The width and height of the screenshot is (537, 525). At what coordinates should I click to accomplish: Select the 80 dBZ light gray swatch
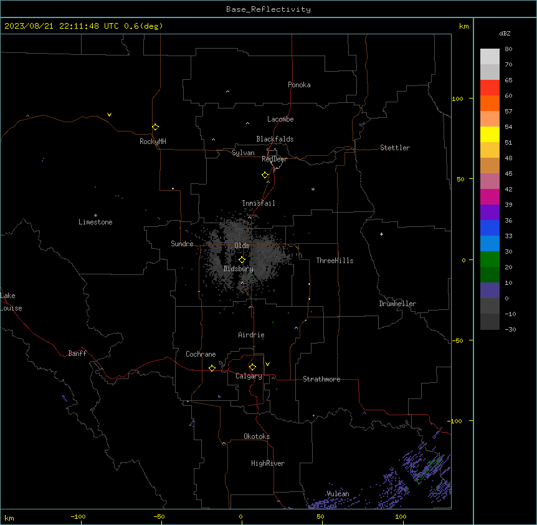(x=490, y=56)
